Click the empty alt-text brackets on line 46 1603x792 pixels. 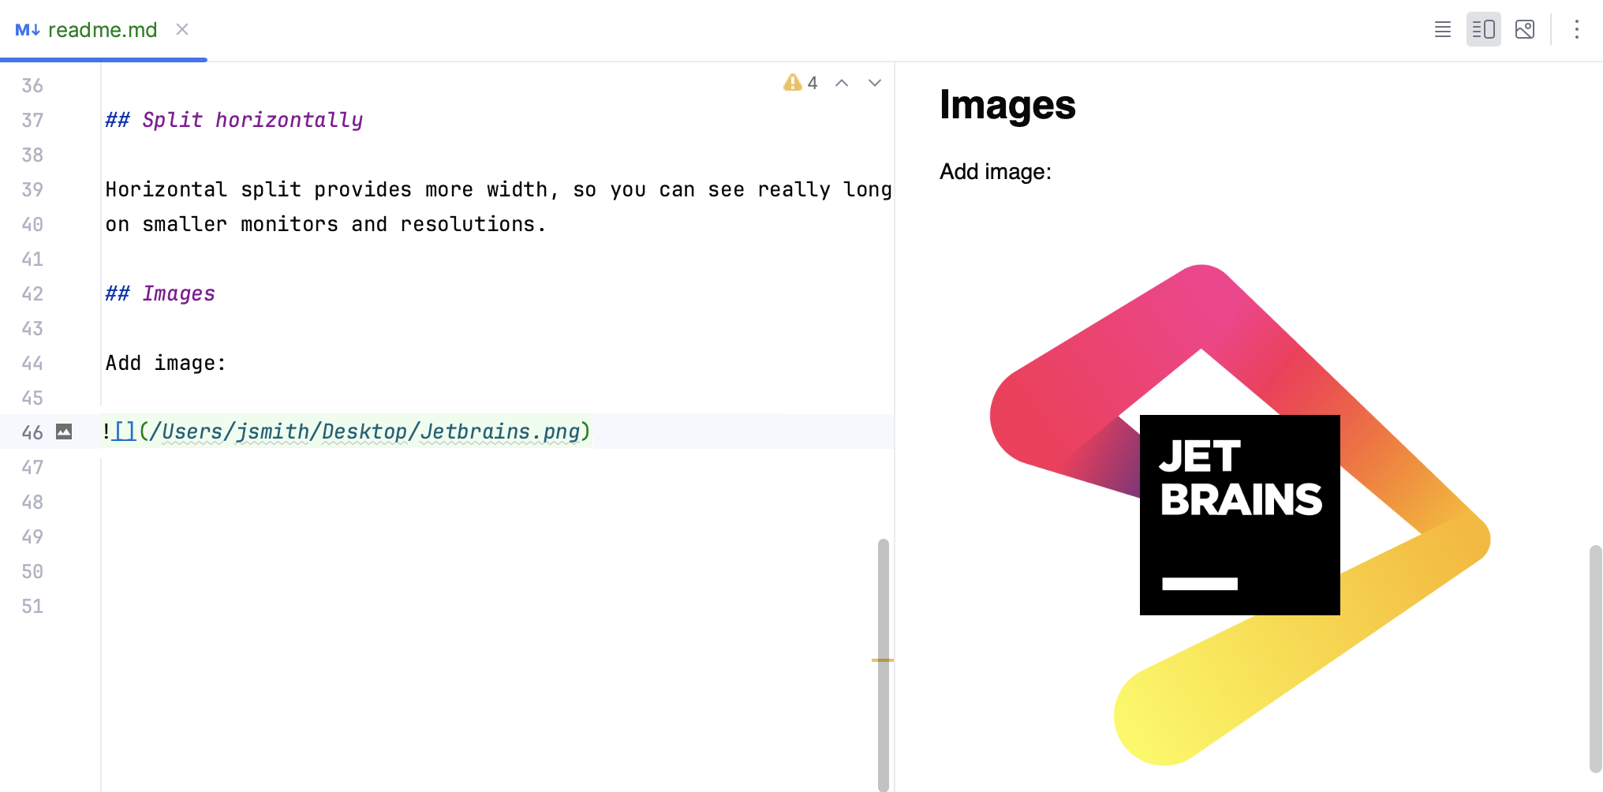pyautogui.click(x=125, y=431)
